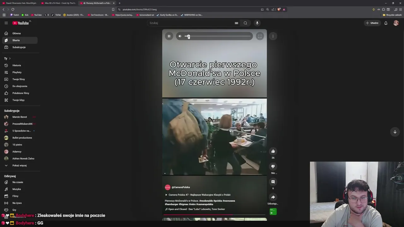Open the Shorts comments icon
Viewport: 404px width, 227px height.
(x=273, y=182)
